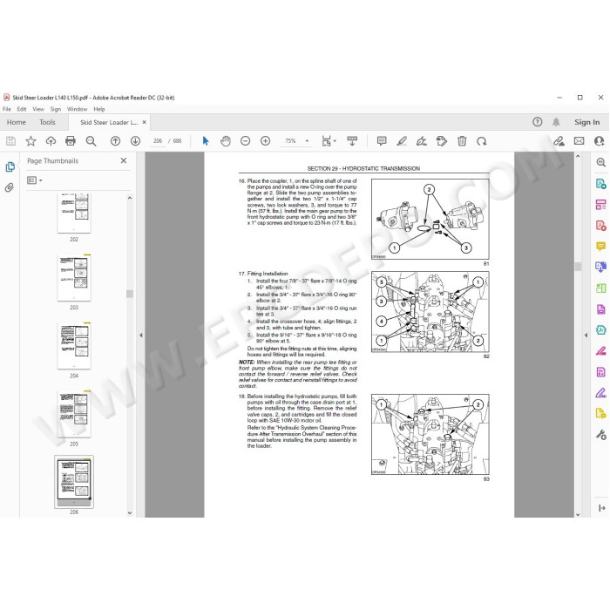Open the Sign menu
The height and width of the screenshot is (610, 610).
point(56,109)
